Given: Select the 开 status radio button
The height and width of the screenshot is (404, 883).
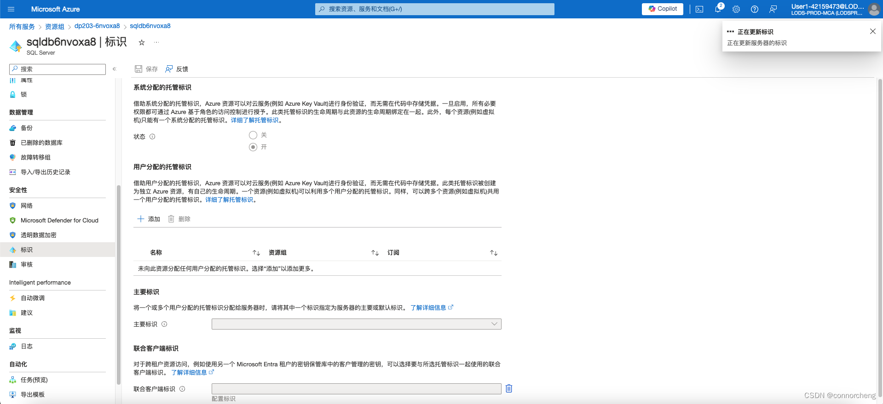Looking at the screenshot, I should 253,147.
